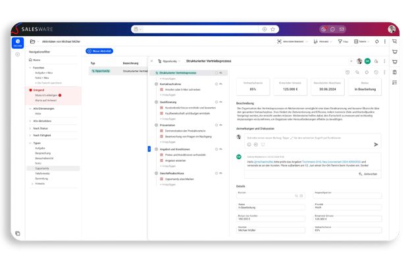Viewport: 414px width, 263px height.
Task: Collapse the Typen section
Action: pyautogui.click(x=30, y=143)
